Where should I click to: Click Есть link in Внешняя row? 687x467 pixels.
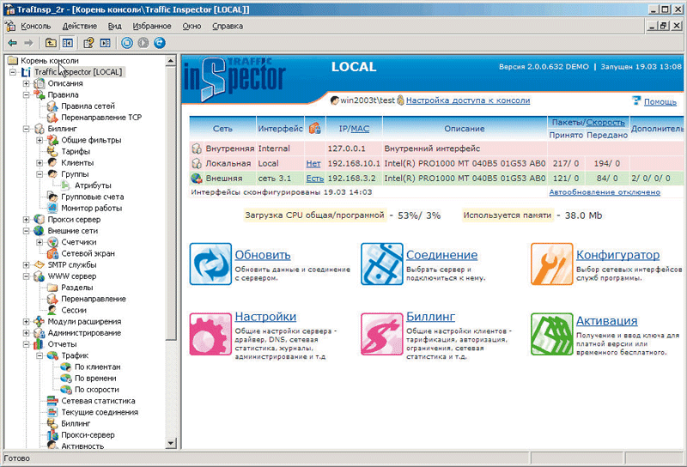[314, 179]
